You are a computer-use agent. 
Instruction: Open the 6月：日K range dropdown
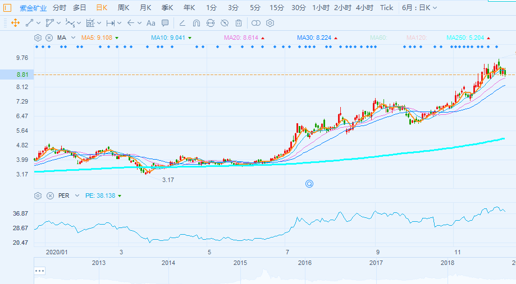[x=419, y=8]
